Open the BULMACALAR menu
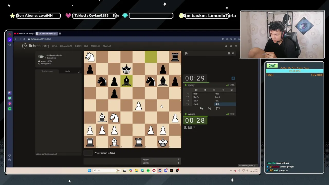 point(66,46)
